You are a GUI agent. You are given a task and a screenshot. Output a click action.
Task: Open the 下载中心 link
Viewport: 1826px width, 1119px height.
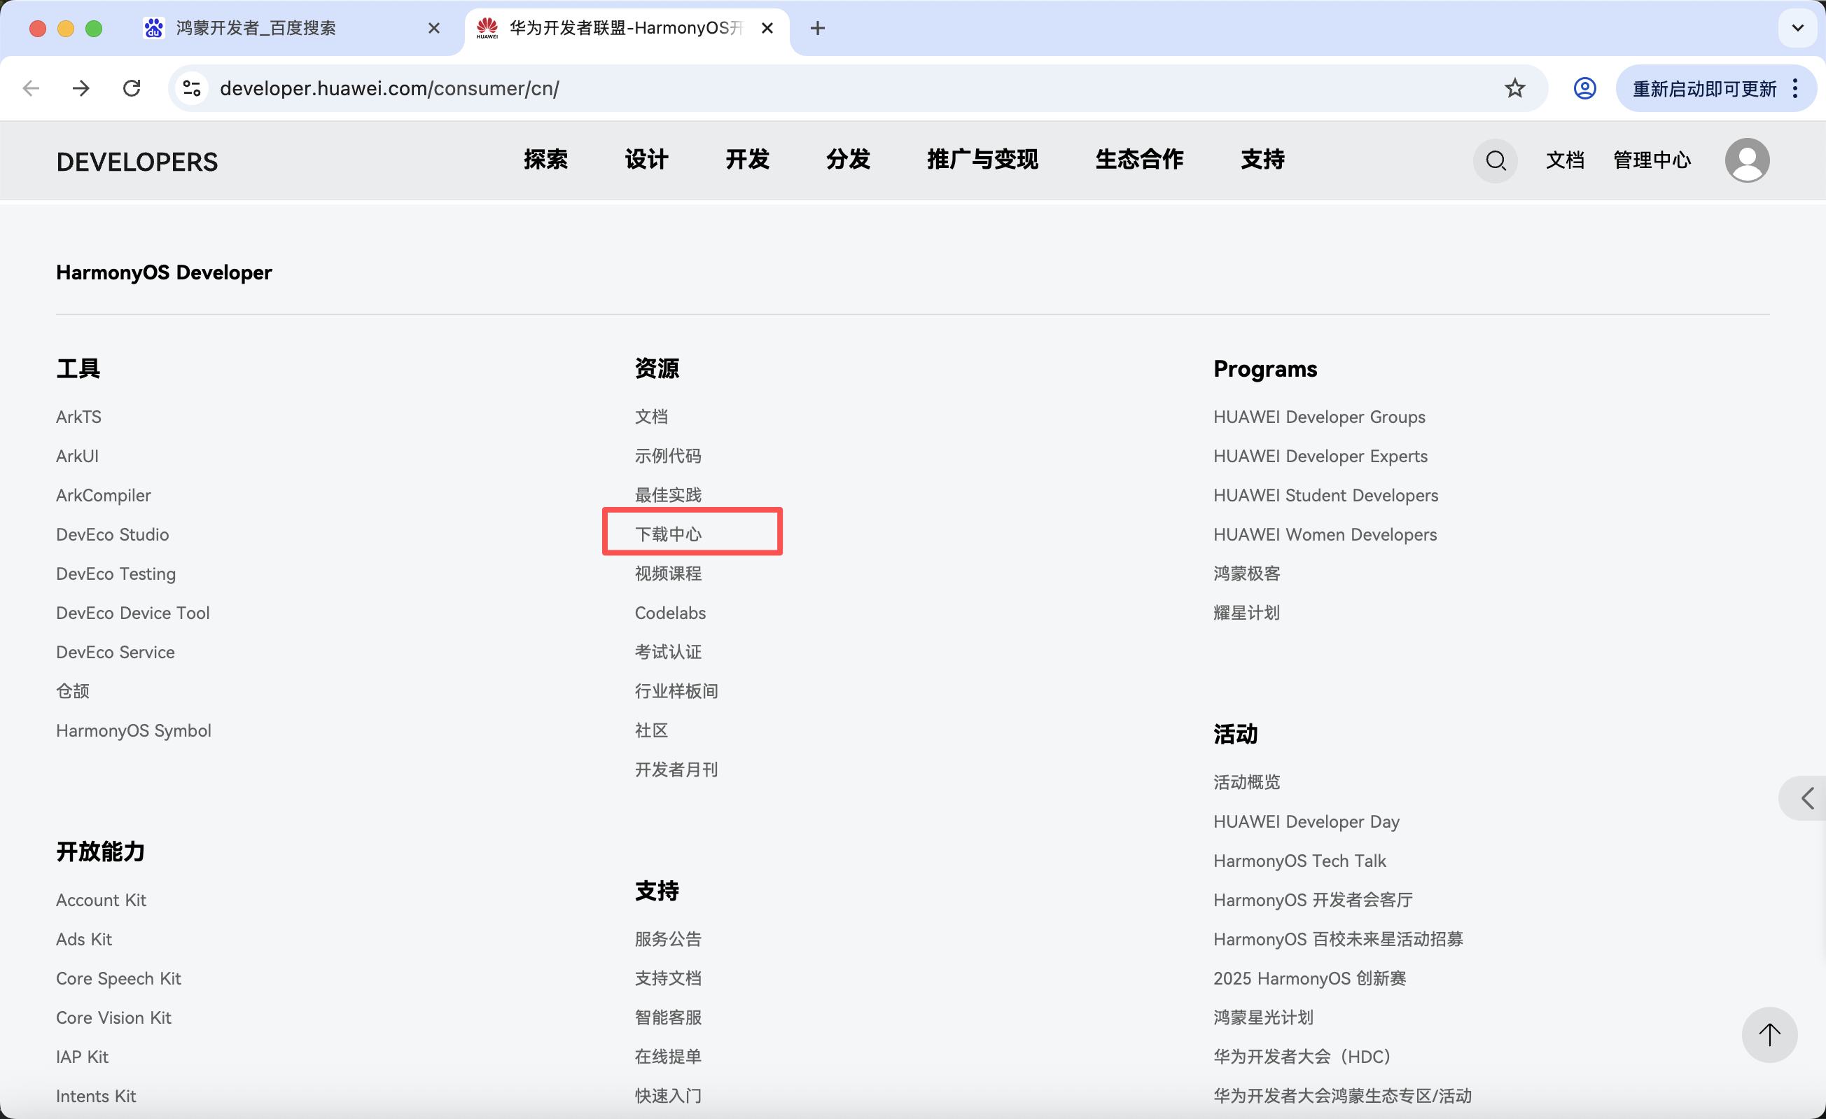point(668,534)
